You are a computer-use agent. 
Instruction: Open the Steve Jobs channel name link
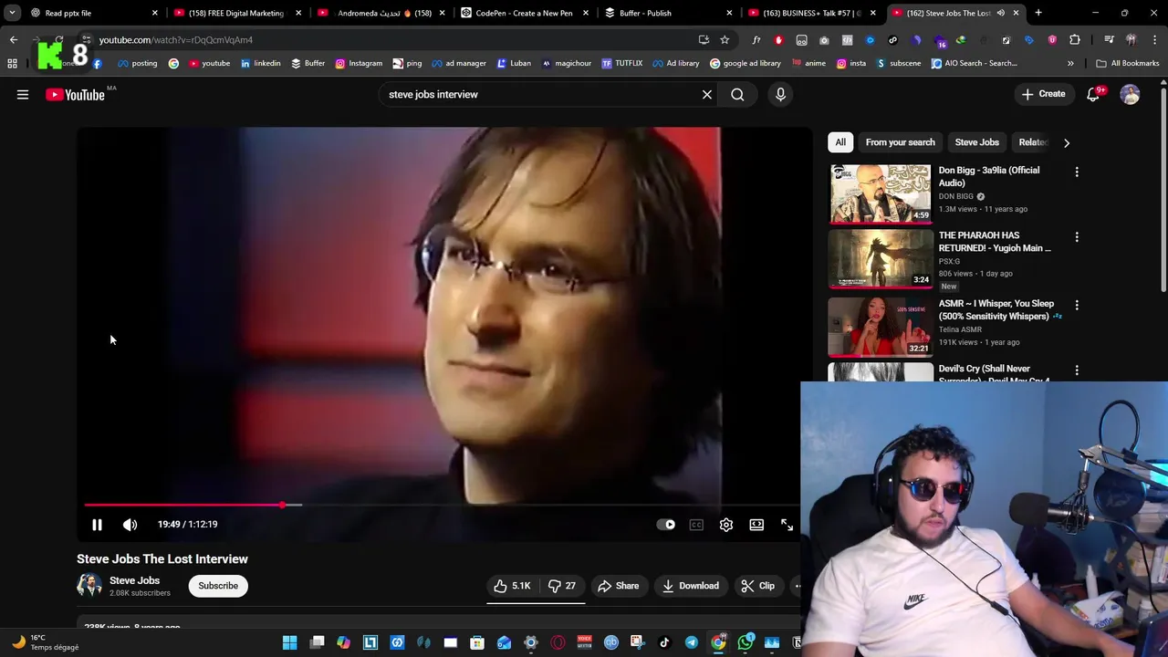coord(134,580)
